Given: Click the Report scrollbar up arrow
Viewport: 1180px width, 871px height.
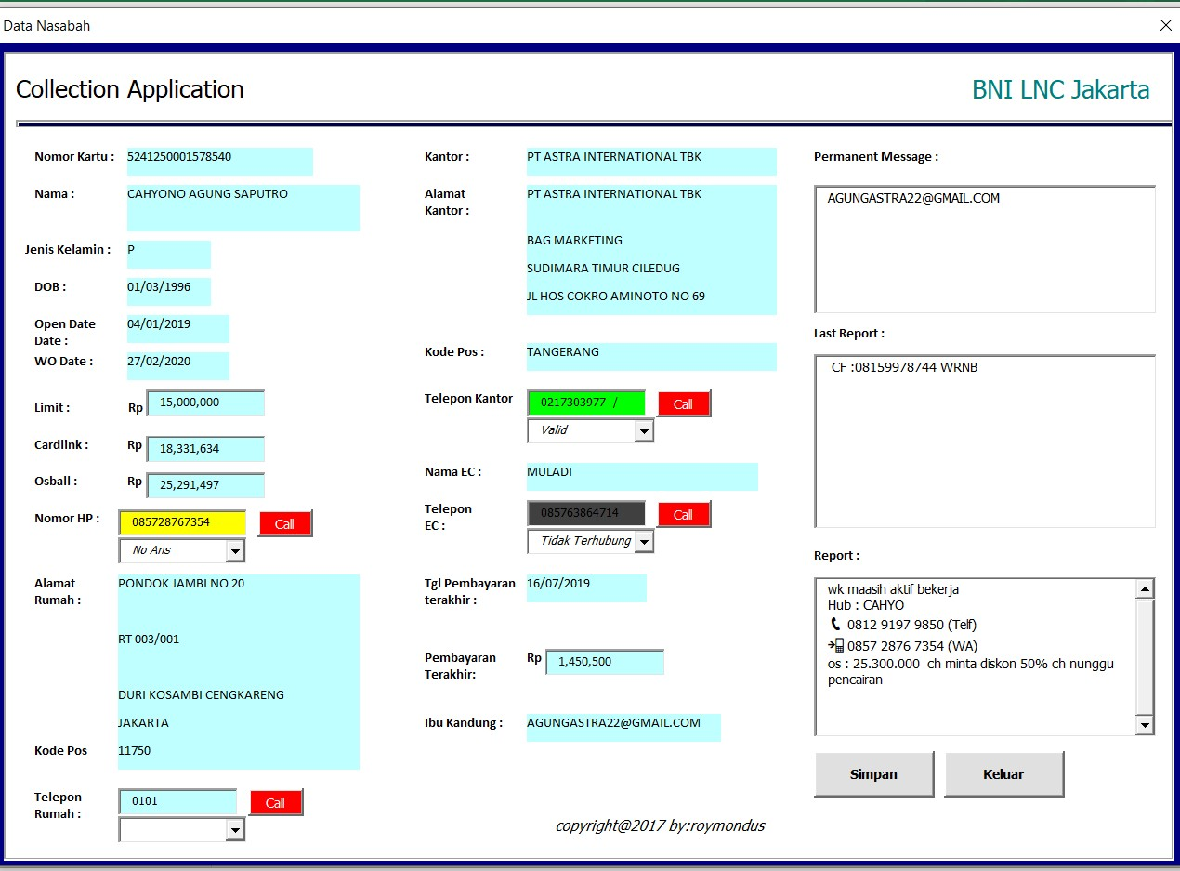Looking at the screenshot, I should tap(1145, 588).
